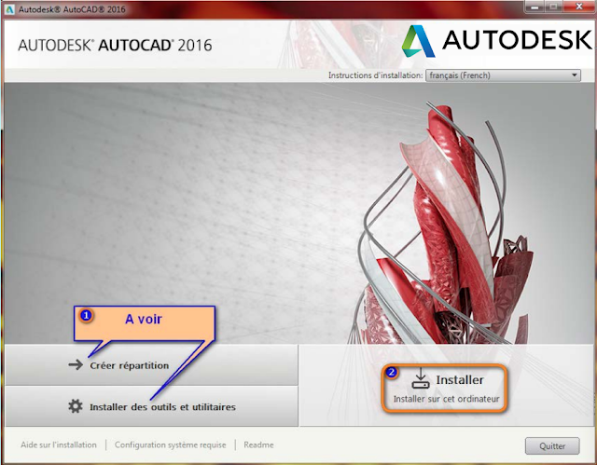Click the gear icon for tools and utilities
This screenshot has height=465, width=597.
point(76,406)
